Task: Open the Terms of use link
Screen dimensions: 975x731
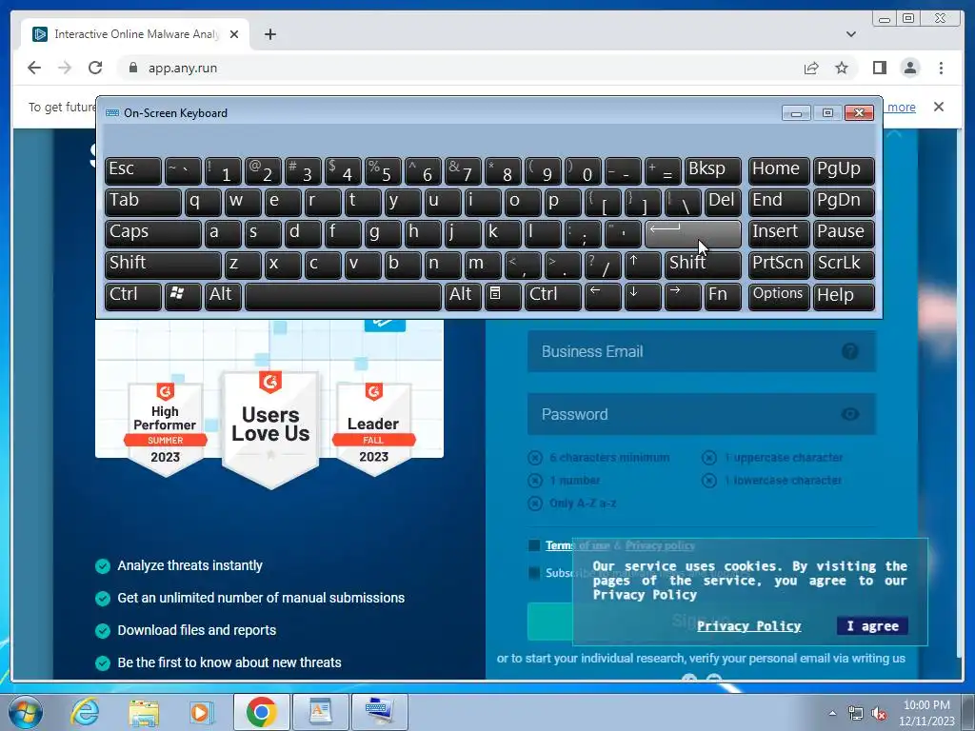Action: coord(577,545)
